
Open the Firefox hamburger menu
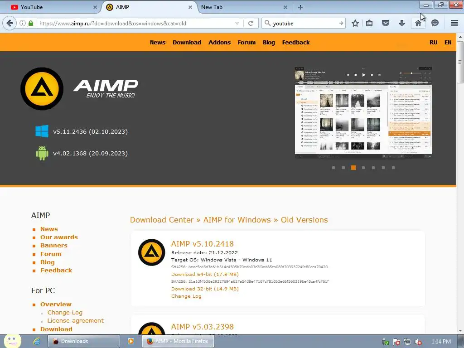pyautogui.click(x=454, y=23)
